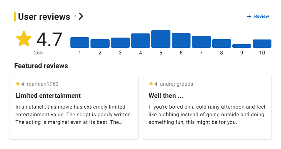281x149 pixels.
Task: Click the rdamian1963 username
Action: pyautogui.click(x=43, y=84)
